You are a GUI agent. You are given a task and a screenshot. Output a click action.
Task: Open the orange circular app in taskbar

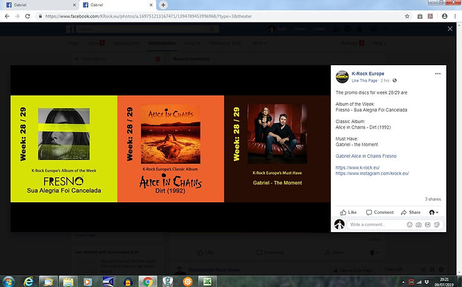click(187, 282)
